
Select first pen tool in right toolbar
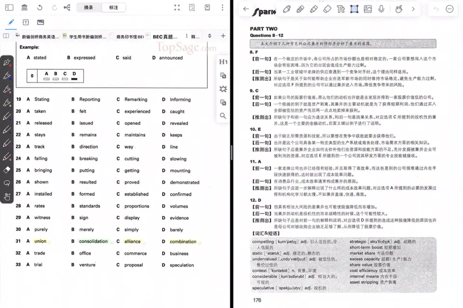click(x=286, y=9)
